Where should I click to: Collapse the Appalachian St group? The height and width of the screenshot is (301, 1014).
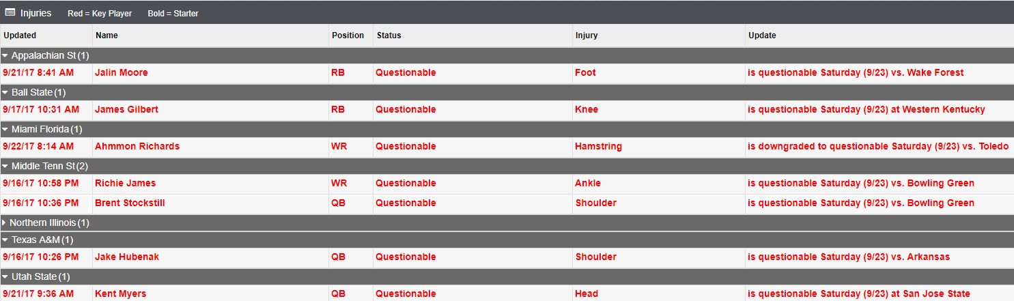(5, 55)
